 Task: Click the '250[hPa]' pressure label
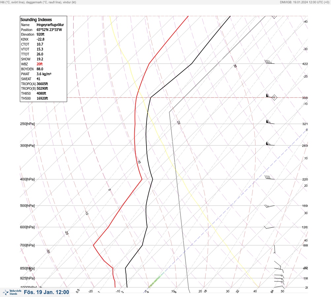coord(27,124)
